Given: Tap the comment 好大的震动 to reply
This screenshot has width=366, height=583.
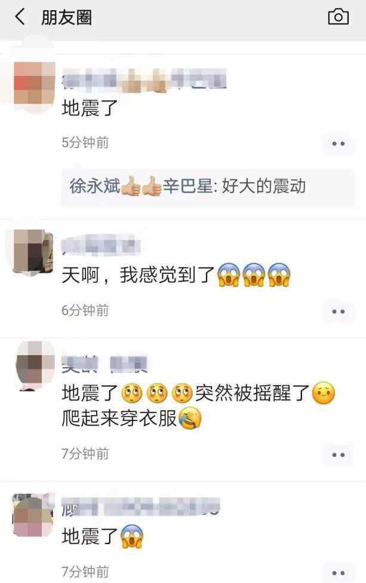Looking at the screenshot, I should tap(263, 187).
